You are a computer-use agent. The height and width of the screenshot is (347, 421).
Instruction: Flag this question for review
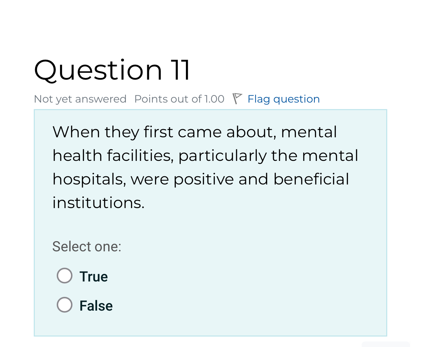point(283,99)
